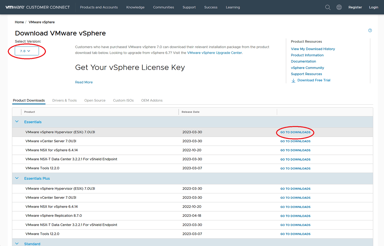Image resolution: width=384 pixels, height=246 pixels.
Task: Click the Essentials VMware Tools 12.2.0 product name
Action: tap(42, 168)
